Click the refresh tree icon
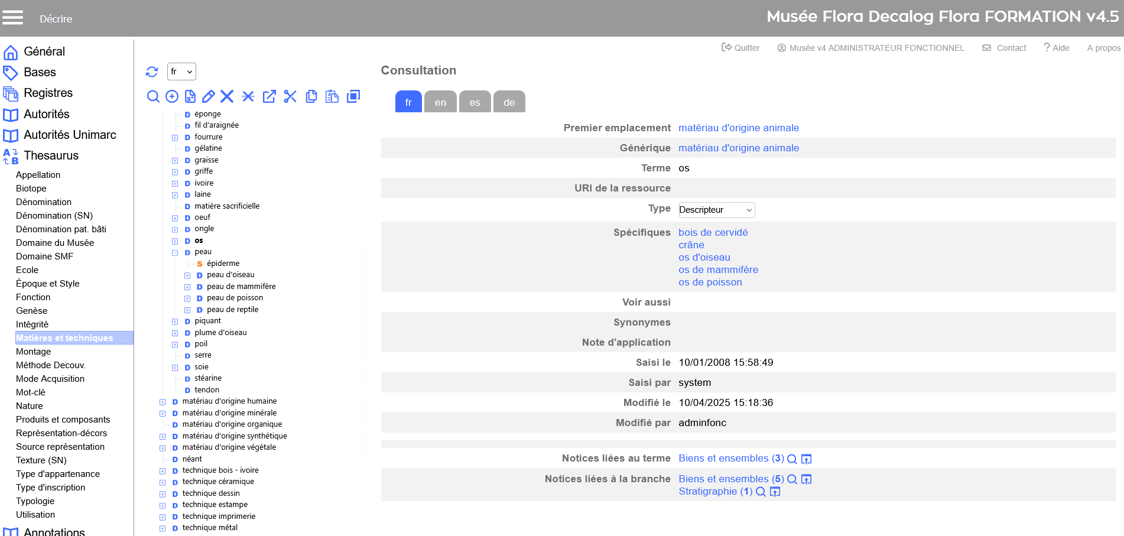This screenshot has height=536, width=1124. point(152,72)
